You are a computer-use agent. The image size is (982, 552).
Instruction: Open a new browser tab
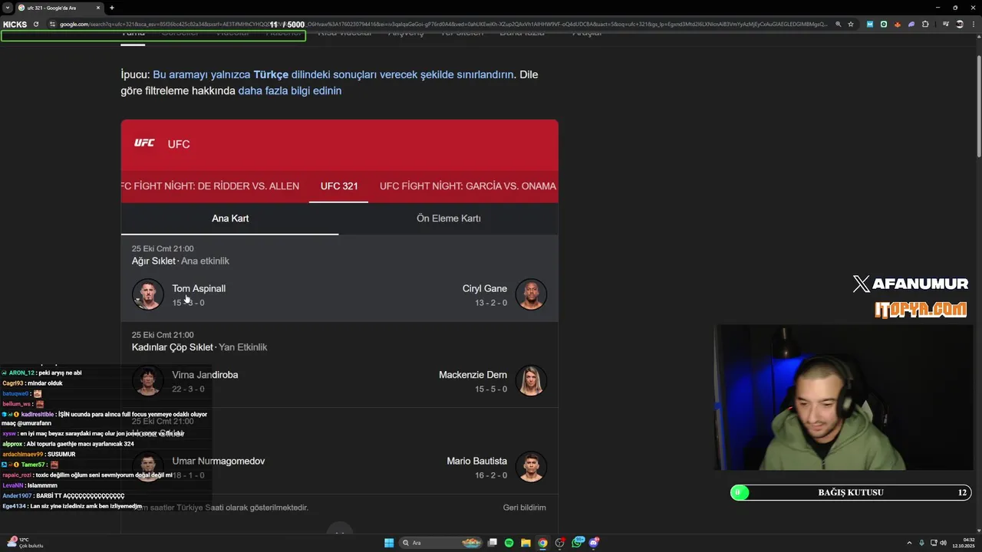(x=111, y=8)
